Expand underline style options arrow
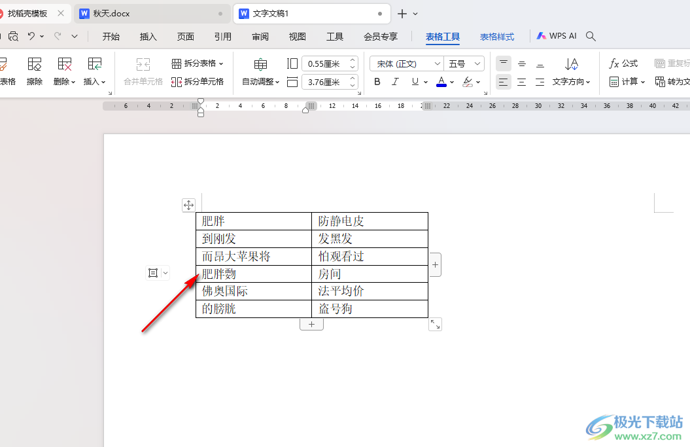 pyautogui.click(x=426, y=82)
